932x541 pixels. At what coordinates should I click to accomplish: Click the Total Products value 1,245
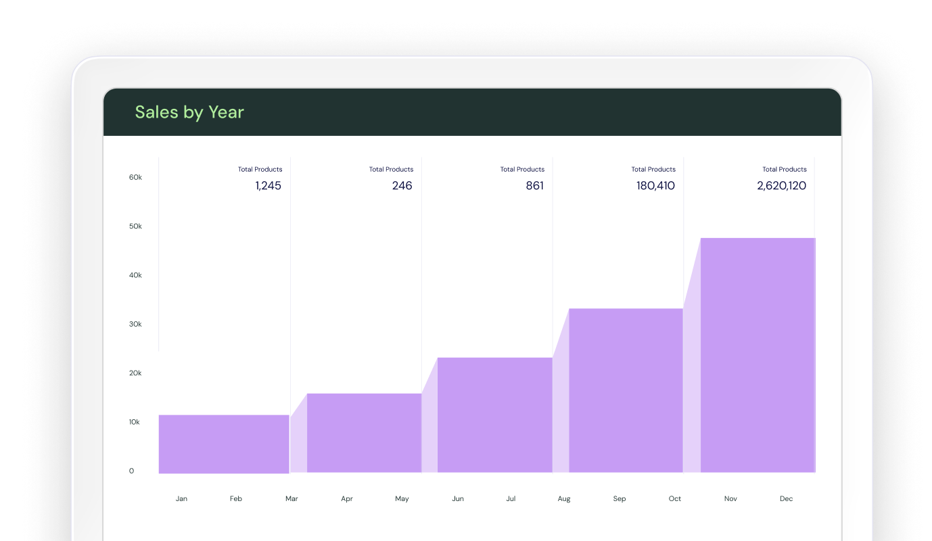[x=268, y=186]
